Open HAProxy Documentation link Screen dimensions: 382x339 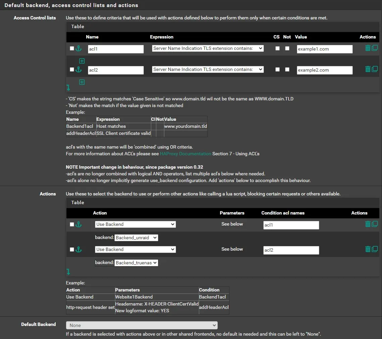(x=185, y=154)
